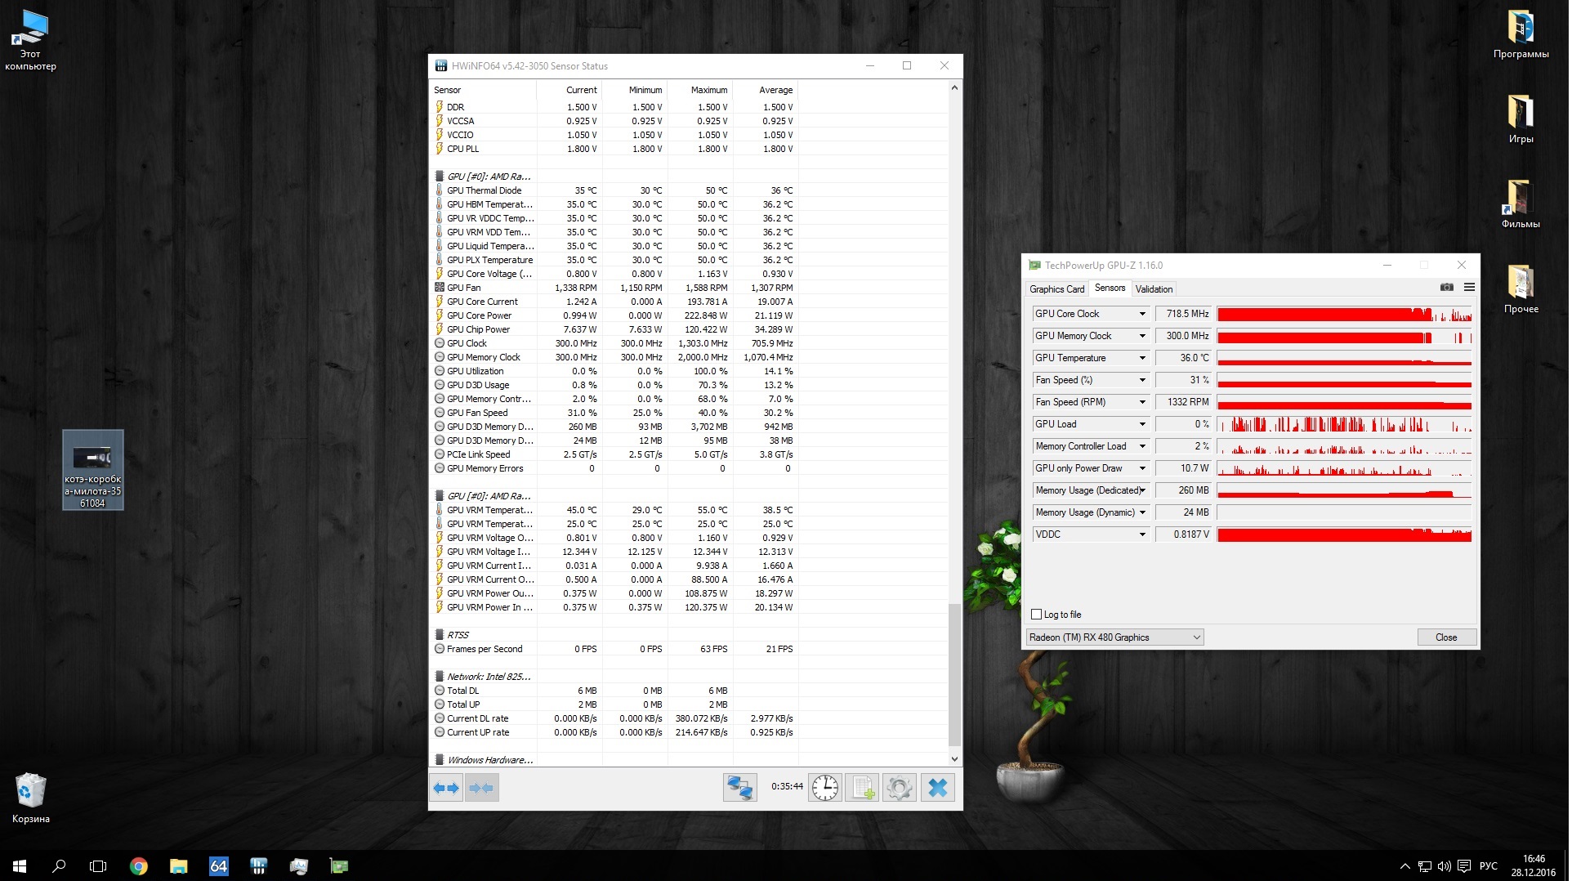Open the Validation tab in GPU-Z
The width and height of the screenshot is (1572, 881).
pos(1154,289)
